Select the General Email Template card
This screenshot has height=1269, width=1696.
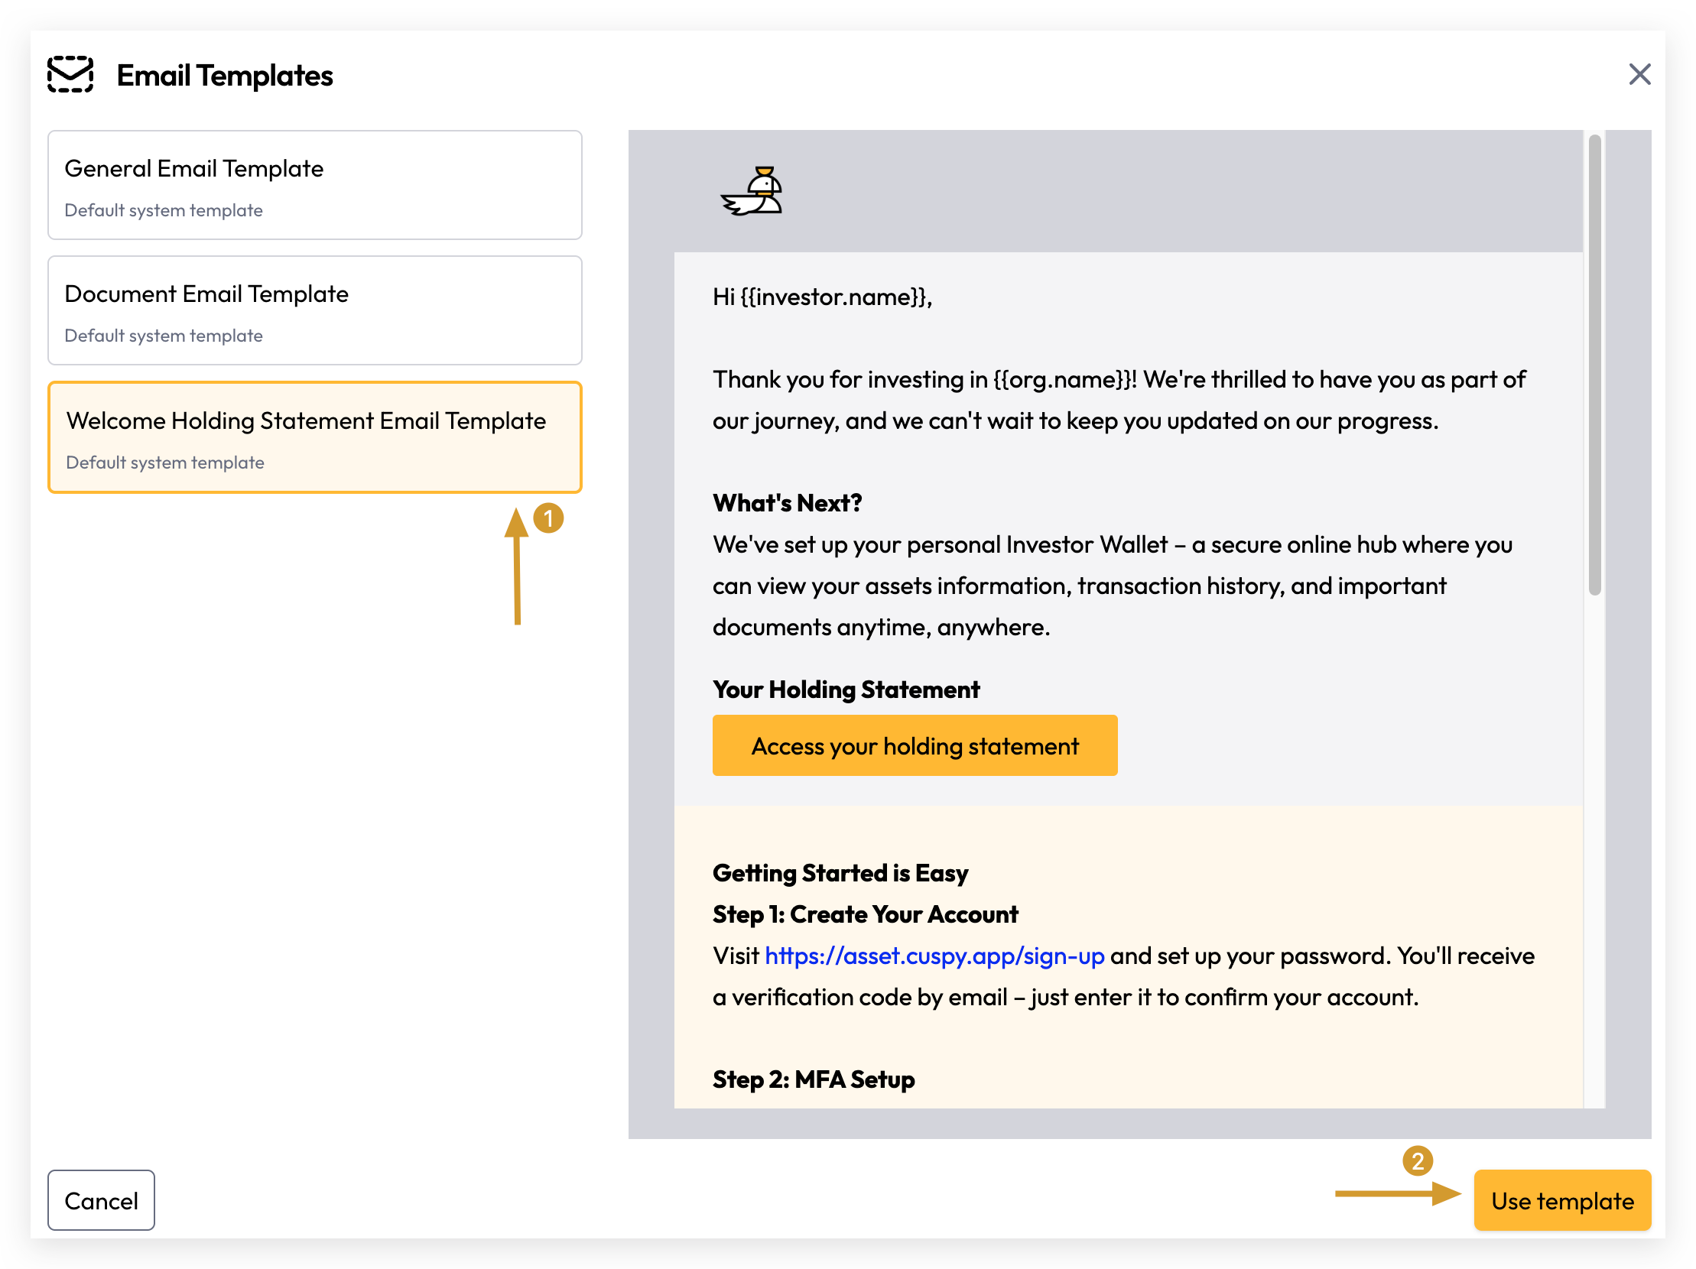pos(314,185)
